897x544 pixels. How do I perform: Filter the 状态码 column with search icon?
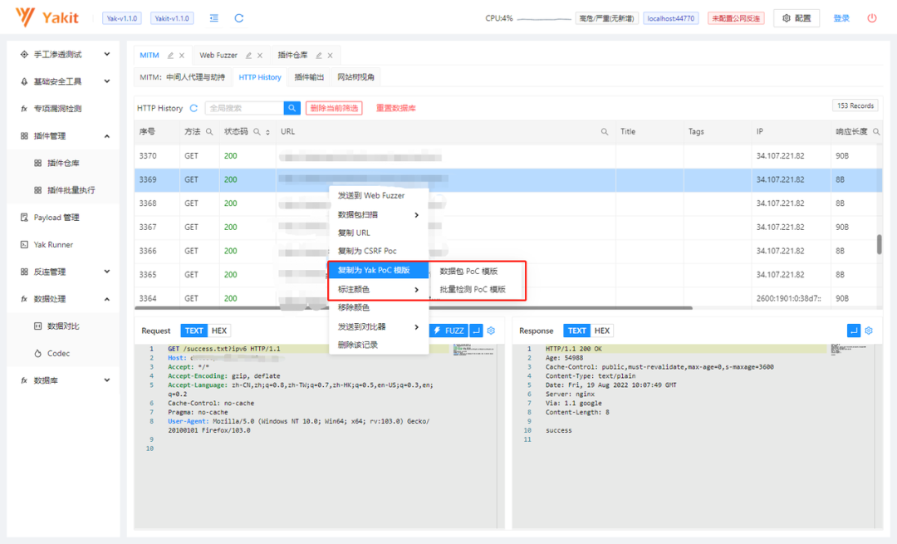(x=257, y=132)
